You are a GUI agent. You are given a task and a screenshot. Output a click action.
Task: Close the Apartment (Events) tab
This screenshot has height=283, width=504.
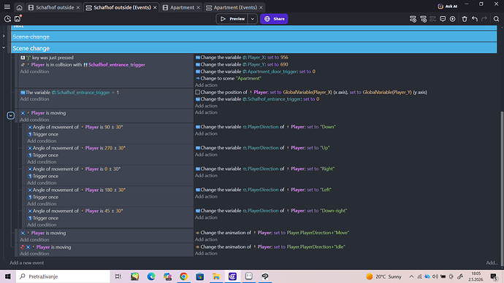tap(261, 7)
